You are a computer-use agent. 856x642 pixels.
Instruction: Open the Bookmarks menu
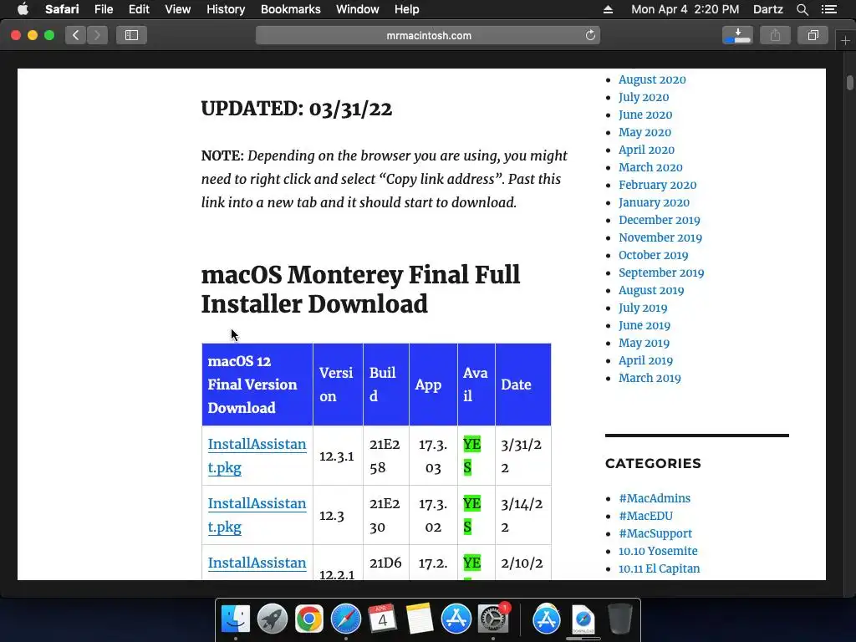pyautogui.click(x=290, y=9)
